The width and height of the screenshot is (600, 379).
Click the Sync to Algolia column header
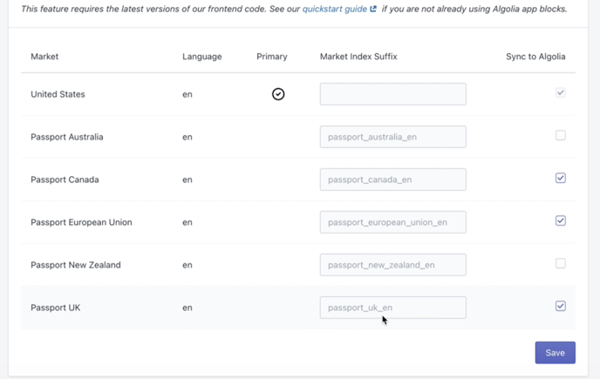pyautogui.click(x=535, y=57)
